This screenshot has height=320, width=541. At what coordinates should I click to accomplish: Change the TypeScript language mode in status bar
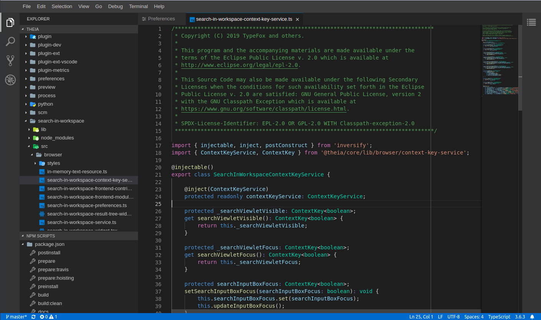point(499,317)
